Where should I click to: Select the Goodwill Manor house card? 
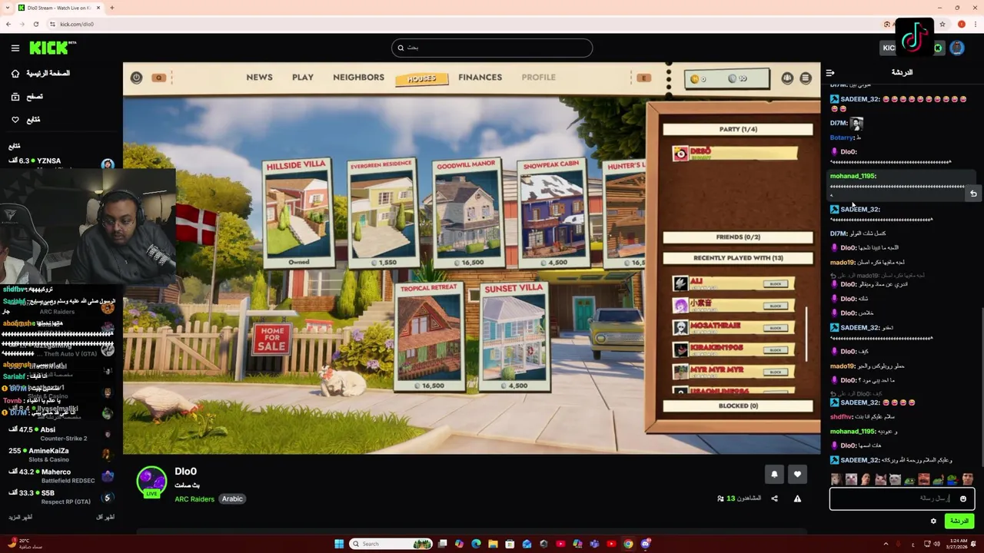click(467, 214)
